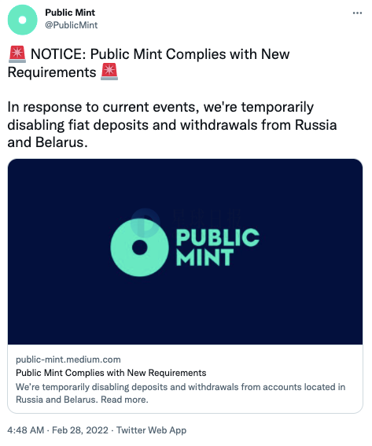Click the NOTICE headline tweet text

[x=149, y=63]
